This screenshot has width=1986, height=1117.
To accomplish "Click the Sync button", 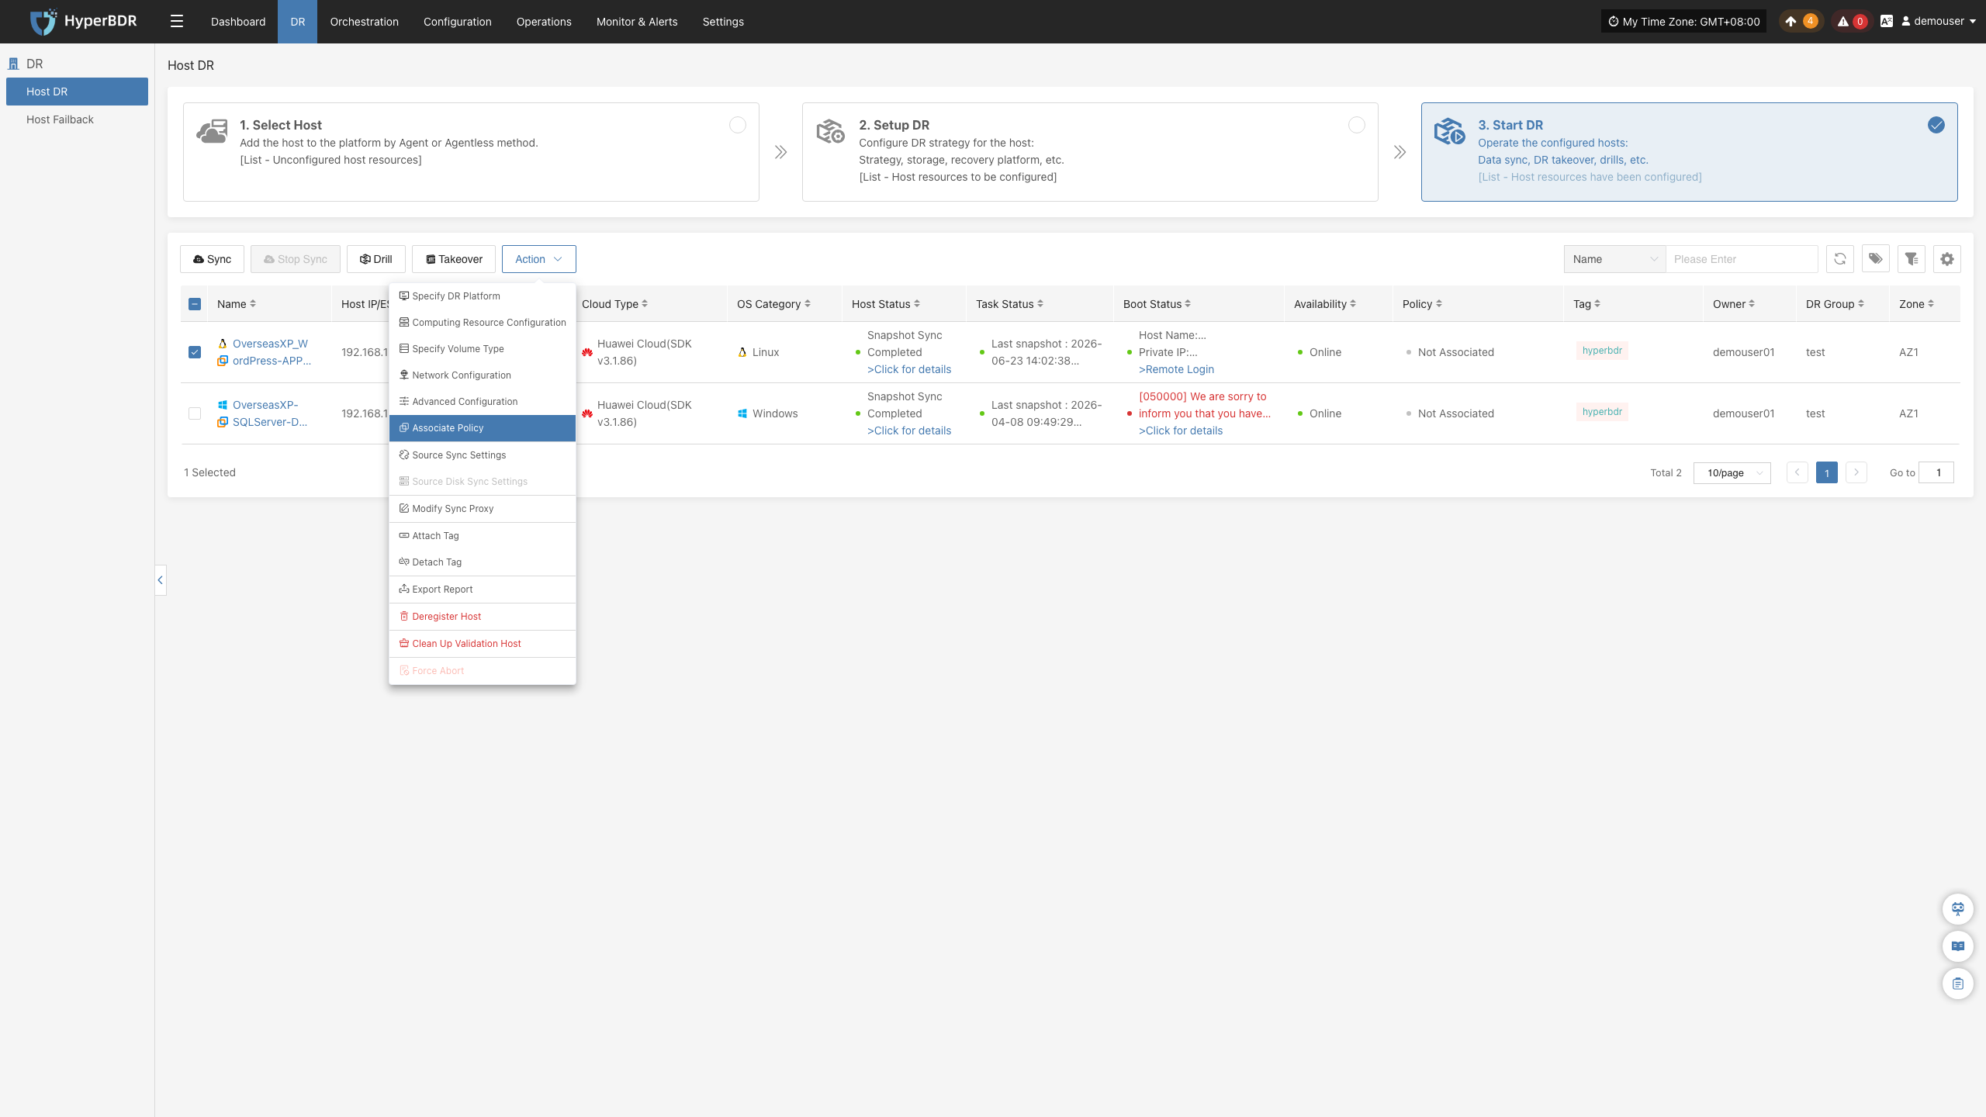I will (x=212, y=259).
